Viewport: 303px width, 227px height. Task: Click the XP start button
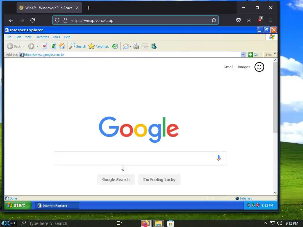(x=18, y=205)
